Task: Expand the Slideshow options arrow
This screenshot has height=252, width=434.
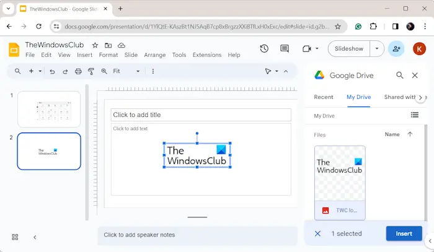Action: (377, 49)
